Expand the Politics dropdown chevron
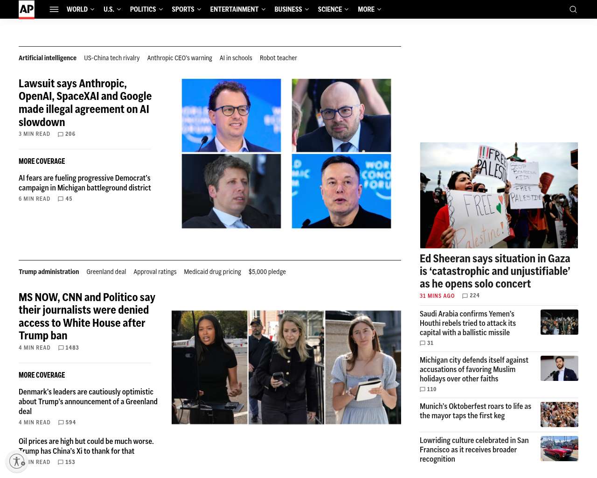Image resolution: width=597 pixels, height=478 pixels. click(161, 9)
